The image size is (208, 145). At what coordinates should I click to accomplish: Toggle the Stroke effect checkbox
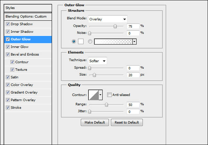click(x=8, y=108)
